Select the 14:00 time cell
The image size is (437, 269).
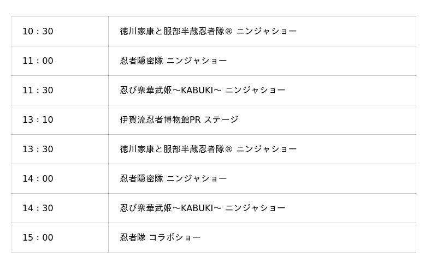(38, 179)
